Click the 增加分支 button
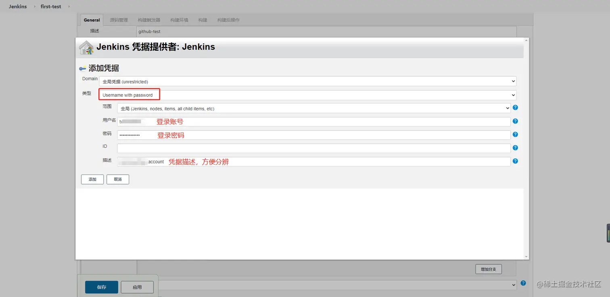The width and height of the screenshot is (610, 297). 488,269
